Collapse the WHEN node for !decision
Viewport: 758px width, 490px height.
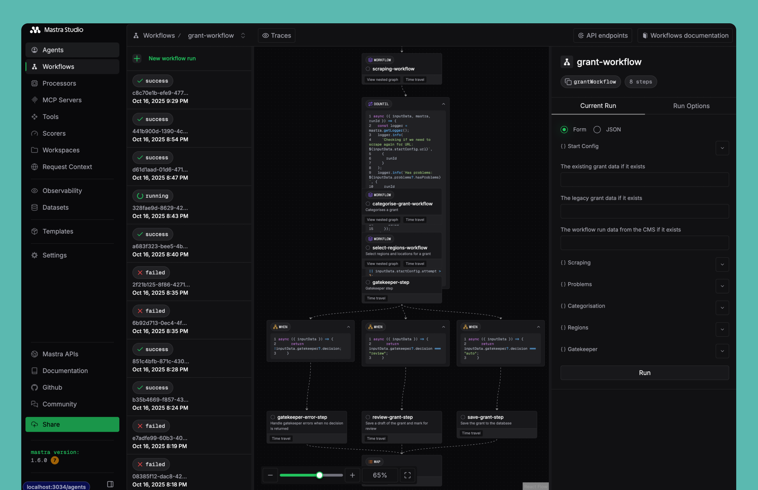click(x=348, y=327)
